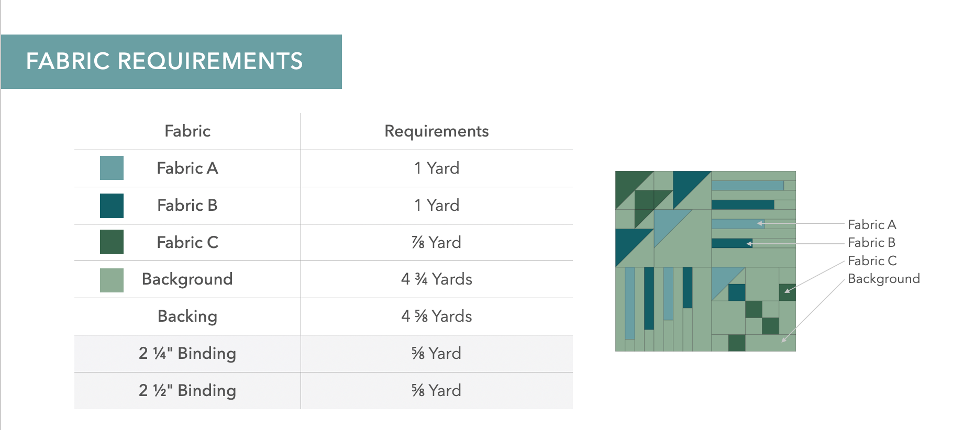This screenshot has height=430, width=953.
Task: Click the 2 ¼" Binding row label
Action: (x=187, y=354)
